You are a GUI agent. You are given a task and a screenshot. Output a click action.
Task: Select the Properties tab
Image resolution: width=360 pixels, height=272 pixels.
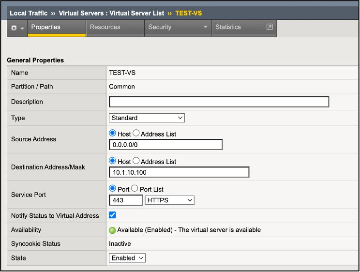[x=45, y=27]
